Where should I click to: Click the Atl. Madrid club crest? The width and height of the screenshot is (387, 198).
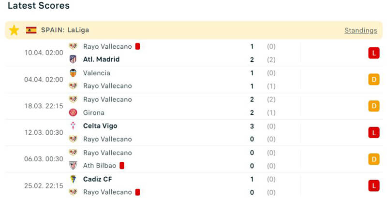point(73,59)
